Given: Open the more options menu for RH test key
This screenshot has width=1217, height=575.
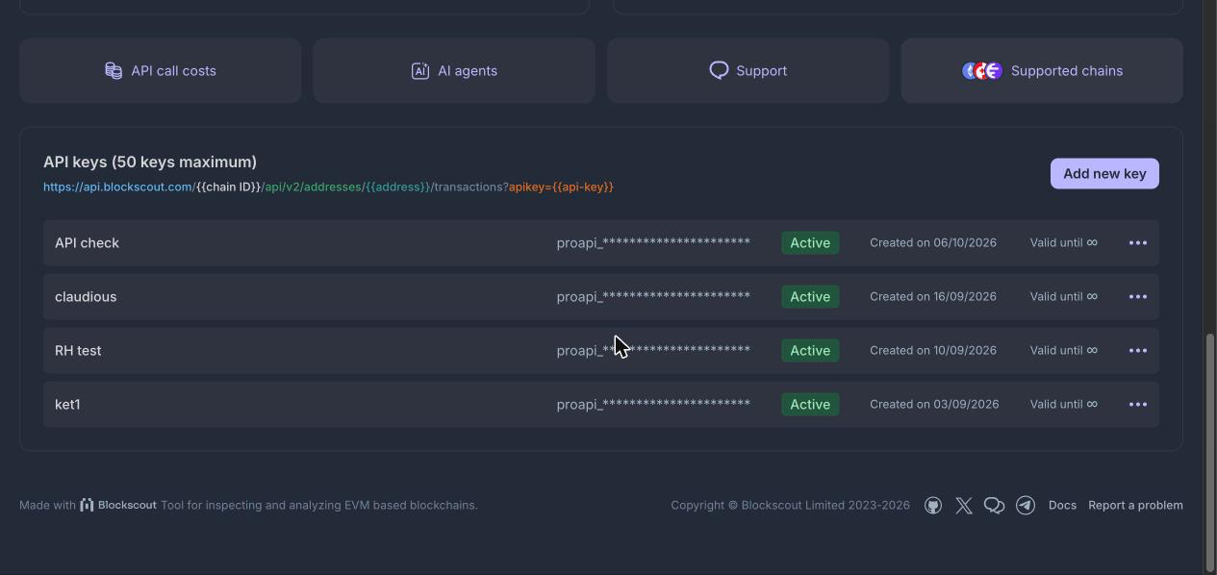Looking at the screenshot, I should click(x=1138, y=350).
